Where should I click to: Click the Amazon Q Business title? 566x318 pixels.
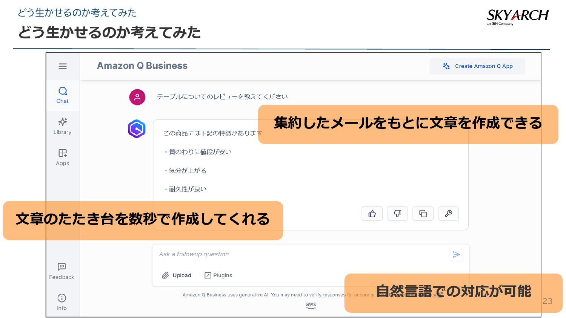click(x=142, y=66)
